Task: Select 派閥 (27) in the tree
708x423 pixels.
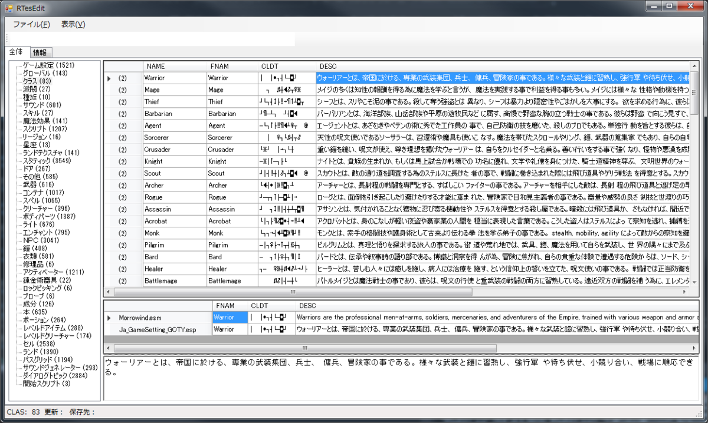Action: point(35,89)
